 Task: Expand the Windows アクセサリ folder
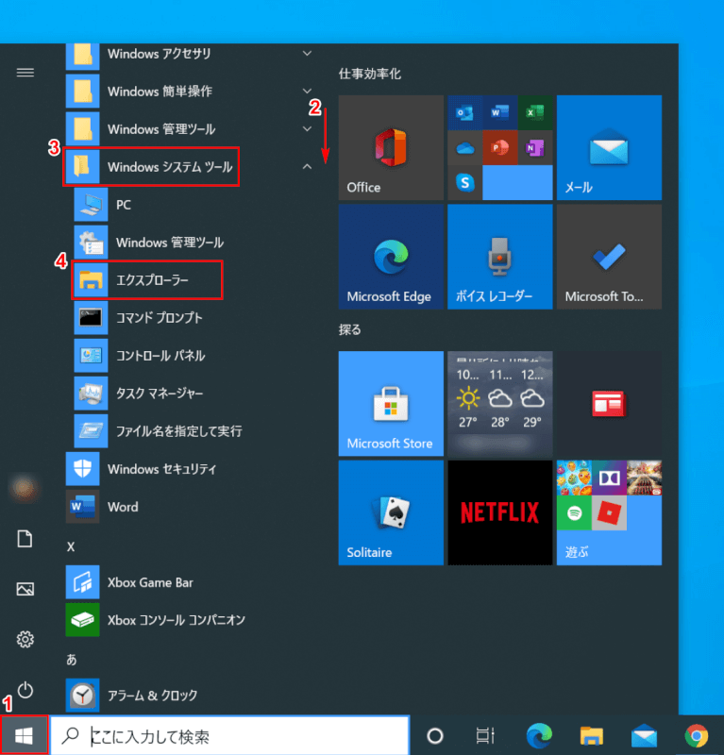click(192, 54)
